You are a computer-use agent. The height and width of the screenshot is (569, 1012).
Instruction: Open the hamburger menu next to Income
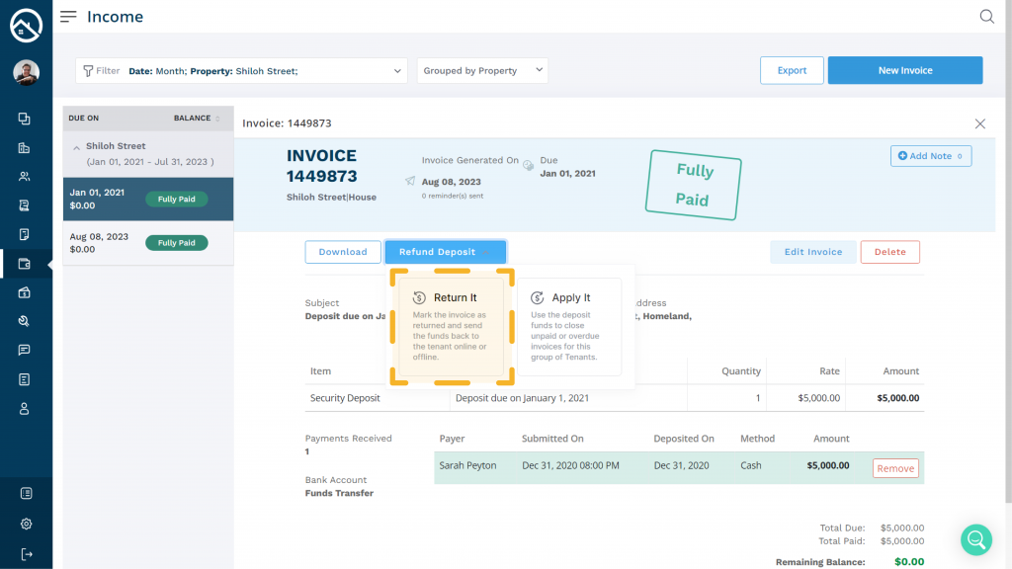point(68,17)
